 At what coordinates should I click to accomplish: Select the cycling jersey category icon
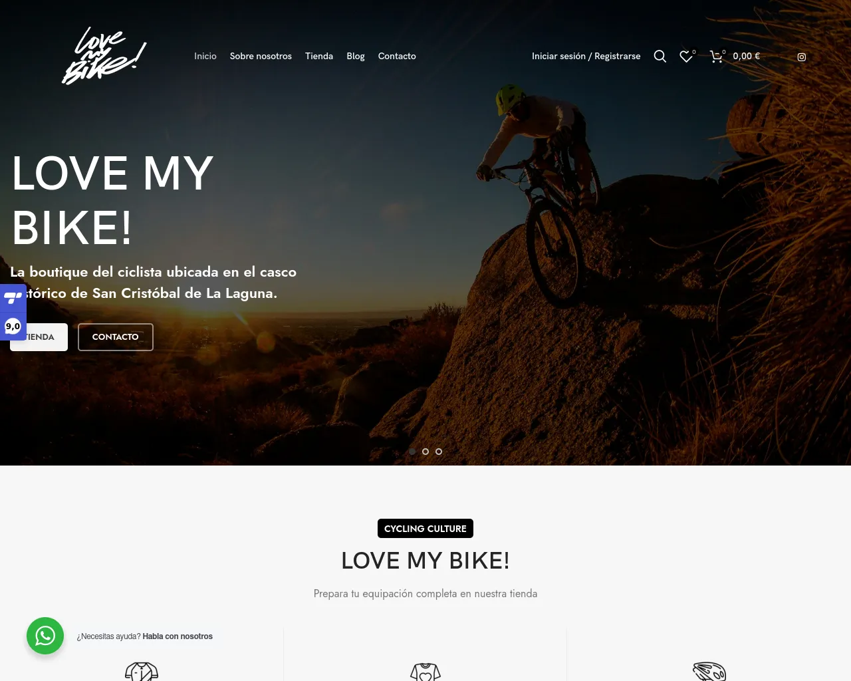(142, 672)
